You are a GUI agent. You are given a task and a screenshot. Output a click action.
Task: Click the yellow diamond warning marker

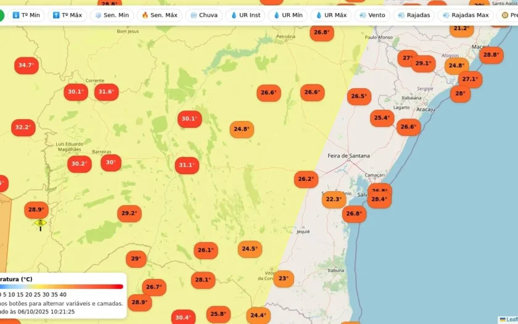click(x=40, y=223)
